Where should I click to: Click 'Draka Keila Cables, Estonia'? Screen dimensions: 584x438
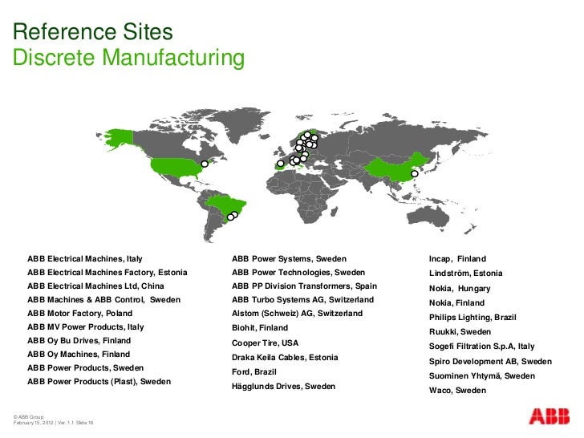[285, 358]
